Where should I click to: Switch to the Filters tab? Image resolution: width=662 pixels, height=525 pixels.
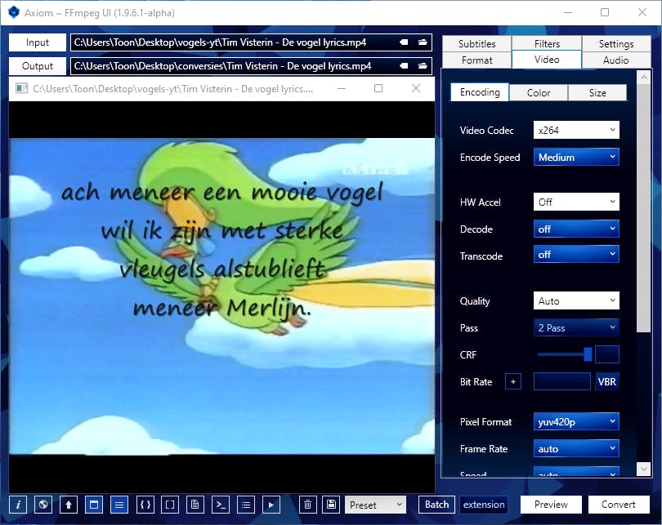tap(547, 44)
